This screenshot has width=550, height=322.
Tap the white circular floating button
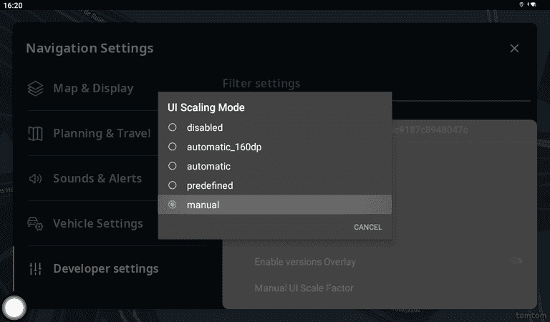point(14,308)
